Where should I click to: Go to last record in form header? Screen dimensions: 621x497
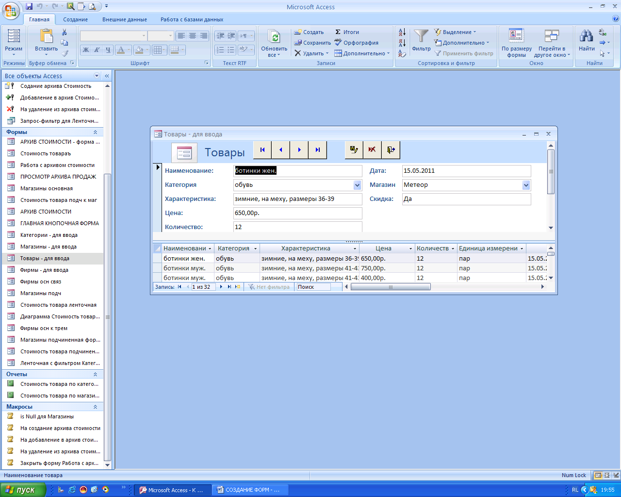pos(318,150)
